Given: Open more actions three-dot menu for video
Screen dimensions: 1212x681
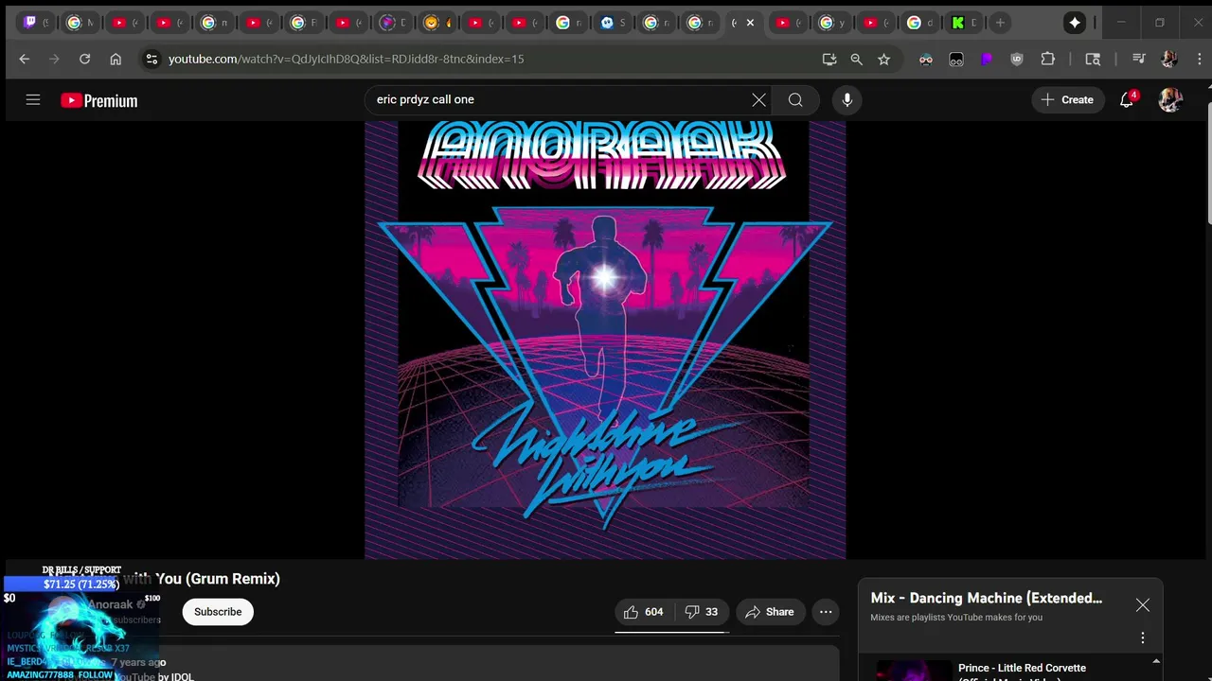Looking at the screenshot, I should tap(826, 612).
